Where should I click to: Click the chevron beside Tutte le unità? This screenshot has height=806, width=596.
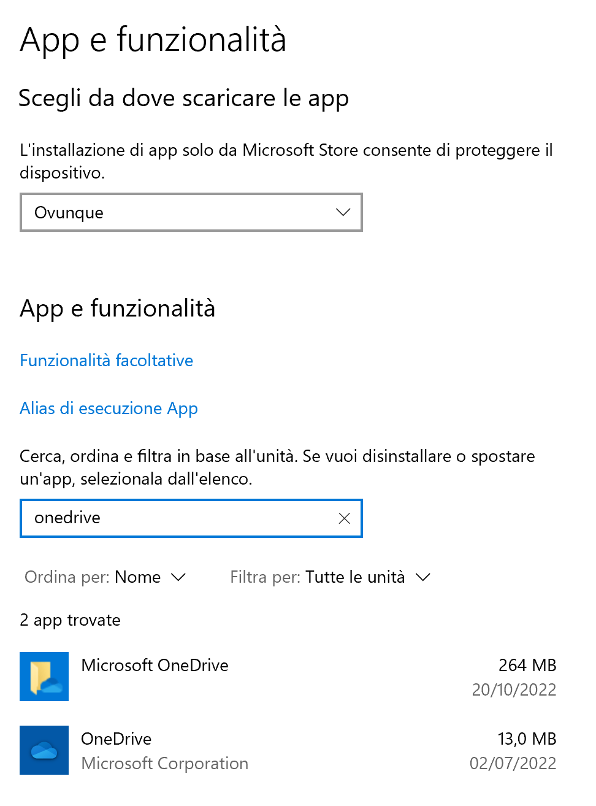(x=423, y=577)
